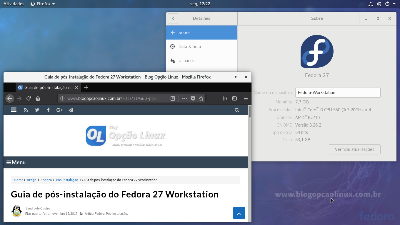Open the Home breadcrumb link

(x=18, y=180)
